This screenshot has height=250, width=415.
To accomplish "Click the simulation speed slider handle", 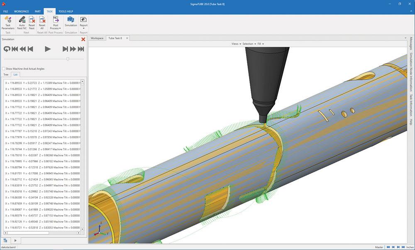I will 68,59.
